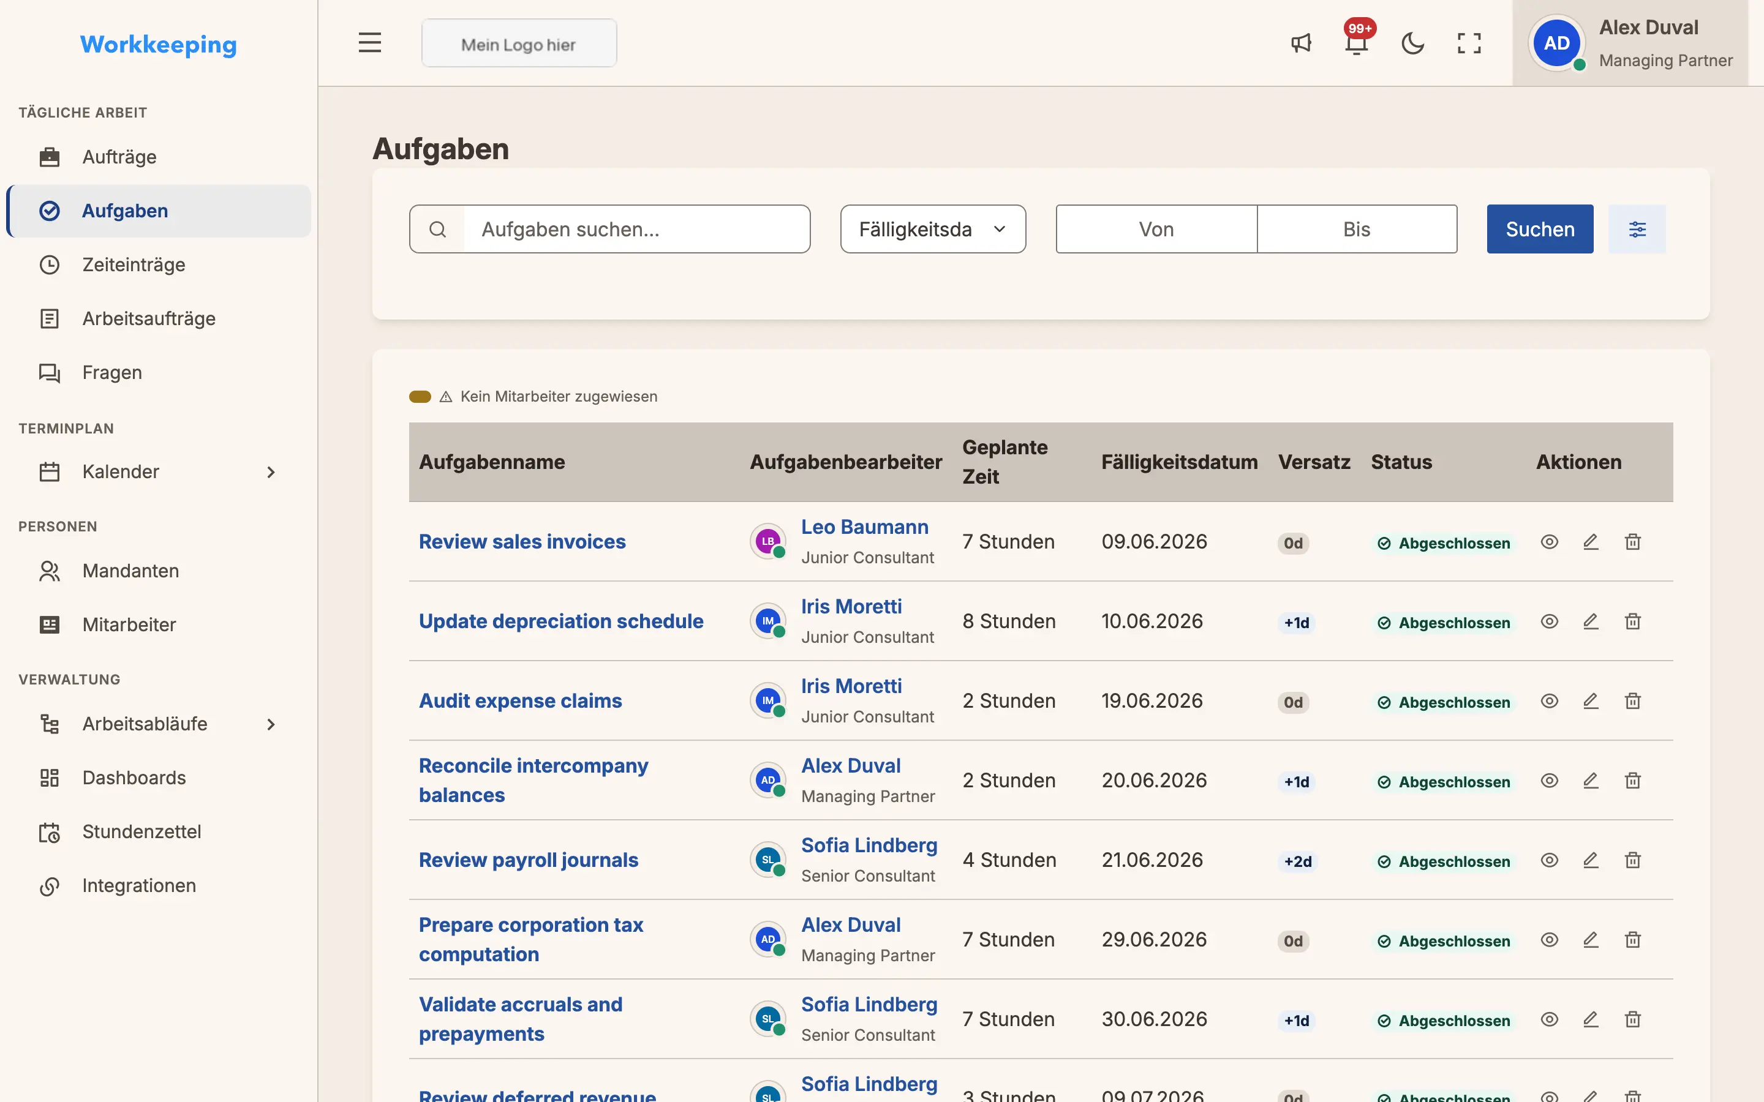Image resolution: width=1764 pixels, height=1102 pixels.
Task: Open Integrationen in the sidebar
Action: pyautogui.click(x=158, y=885)
